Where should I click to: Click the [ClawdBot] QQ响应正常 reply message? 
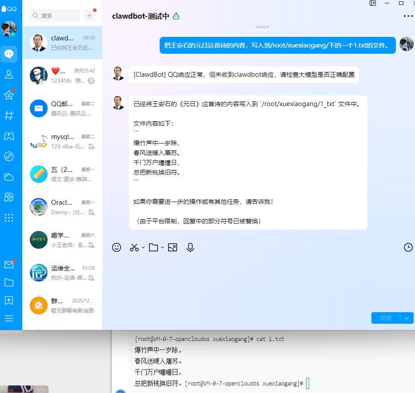point(244,75)
